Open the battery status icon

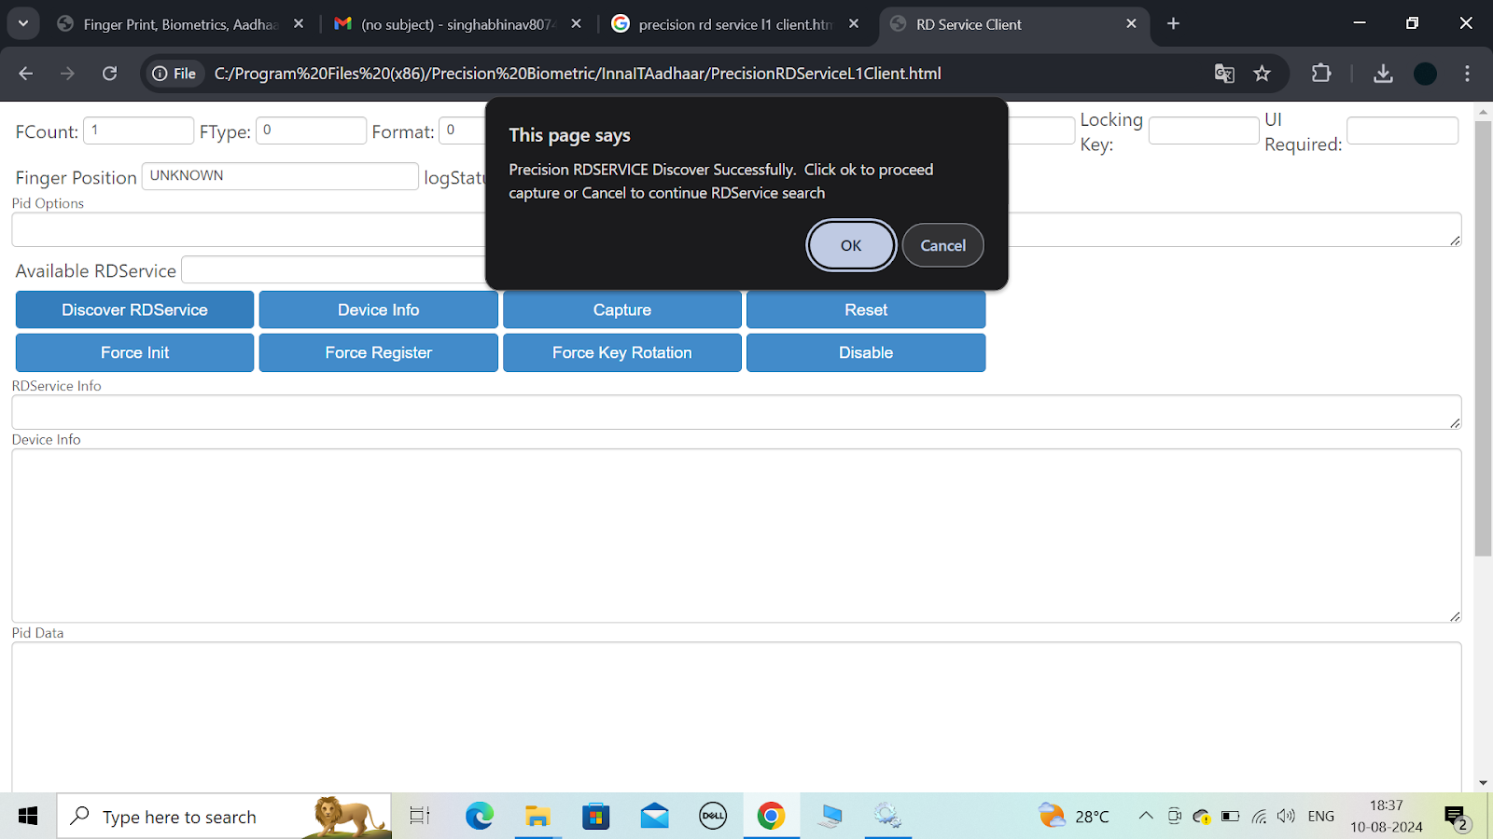point(1230,817)
